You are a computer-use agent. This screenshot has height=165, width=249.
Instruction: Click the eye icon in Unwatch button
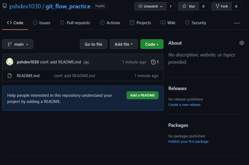tap(140, 6)
